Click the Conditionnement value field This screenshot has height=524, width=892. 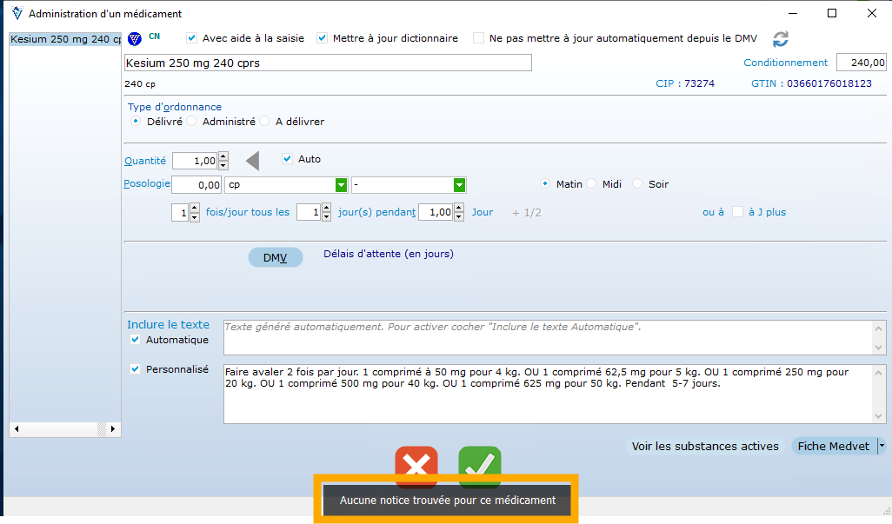click(x=862, y=63)
